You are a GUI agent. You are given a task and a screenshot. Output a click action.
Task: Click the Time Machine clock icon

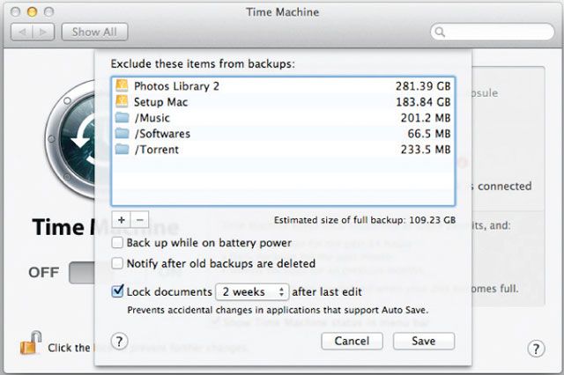pos(70,139)
